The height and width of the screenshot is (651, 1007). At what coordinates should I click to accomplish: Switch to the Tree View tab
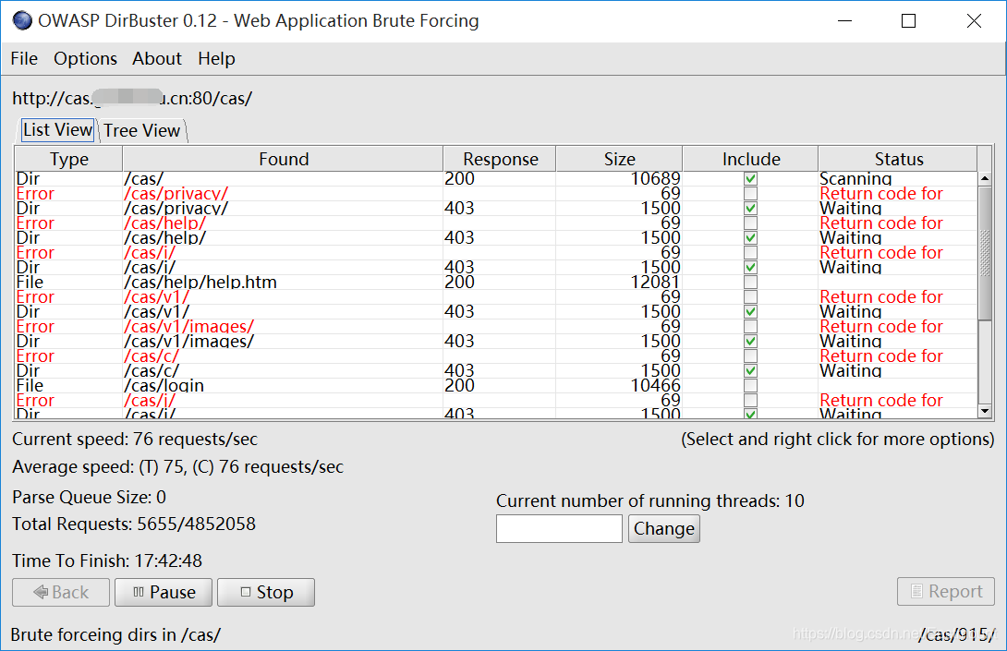pos(142,130)
